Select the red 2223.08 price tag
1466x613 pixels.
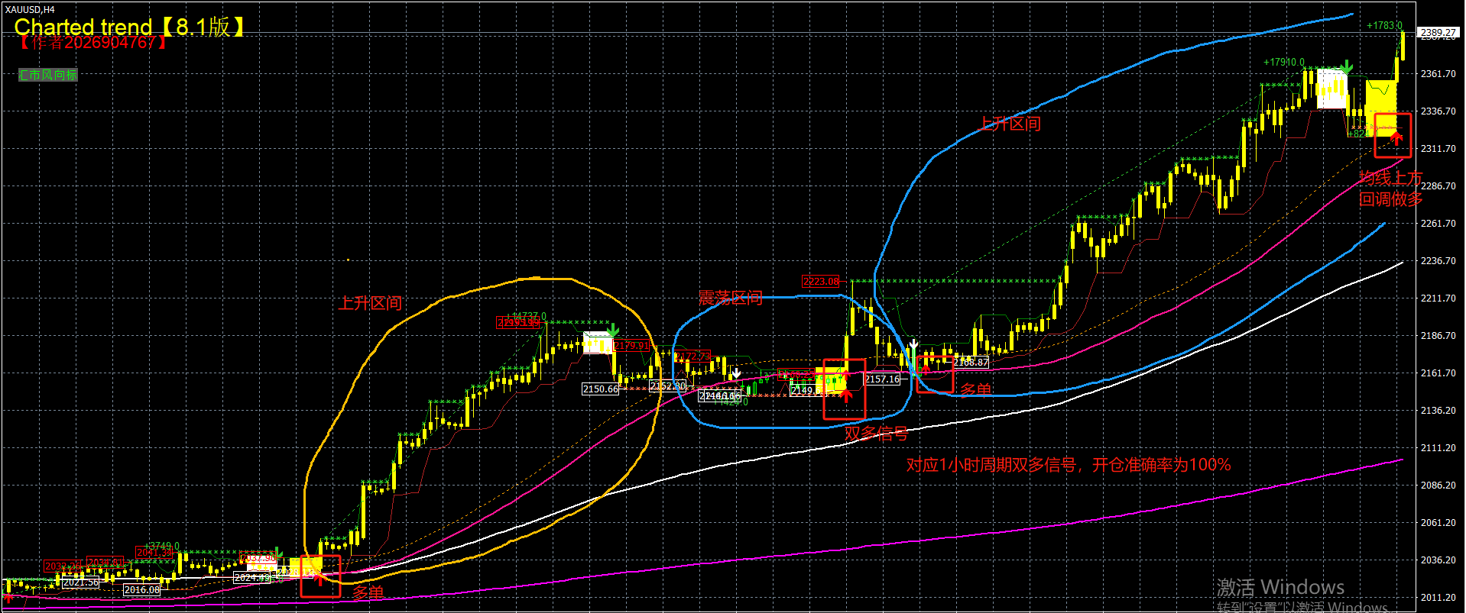[821, 282]
